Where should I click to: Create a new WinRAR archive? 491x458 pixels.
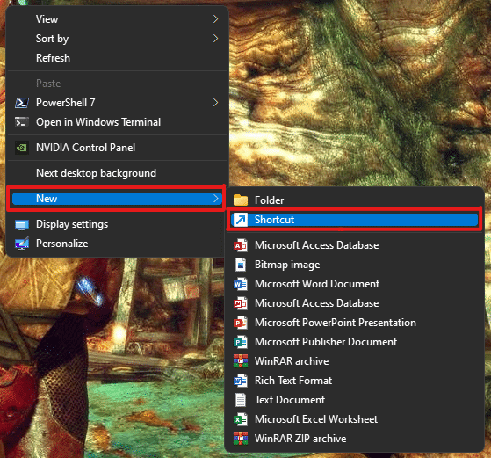355,361
